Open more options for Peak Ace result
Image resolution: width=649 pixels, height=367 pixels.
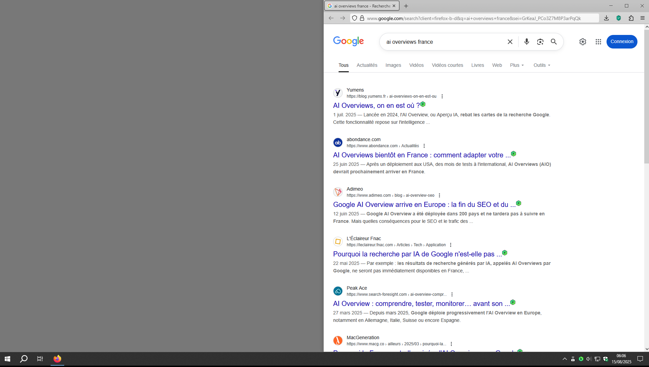[x=452, y=294]
